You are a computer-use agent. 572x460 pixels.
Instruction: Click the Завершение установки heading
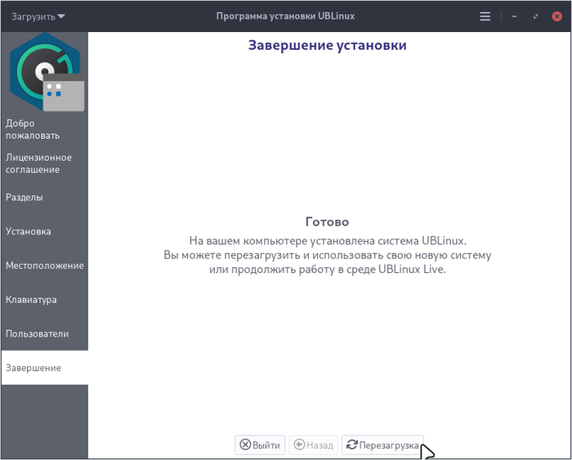327,45
